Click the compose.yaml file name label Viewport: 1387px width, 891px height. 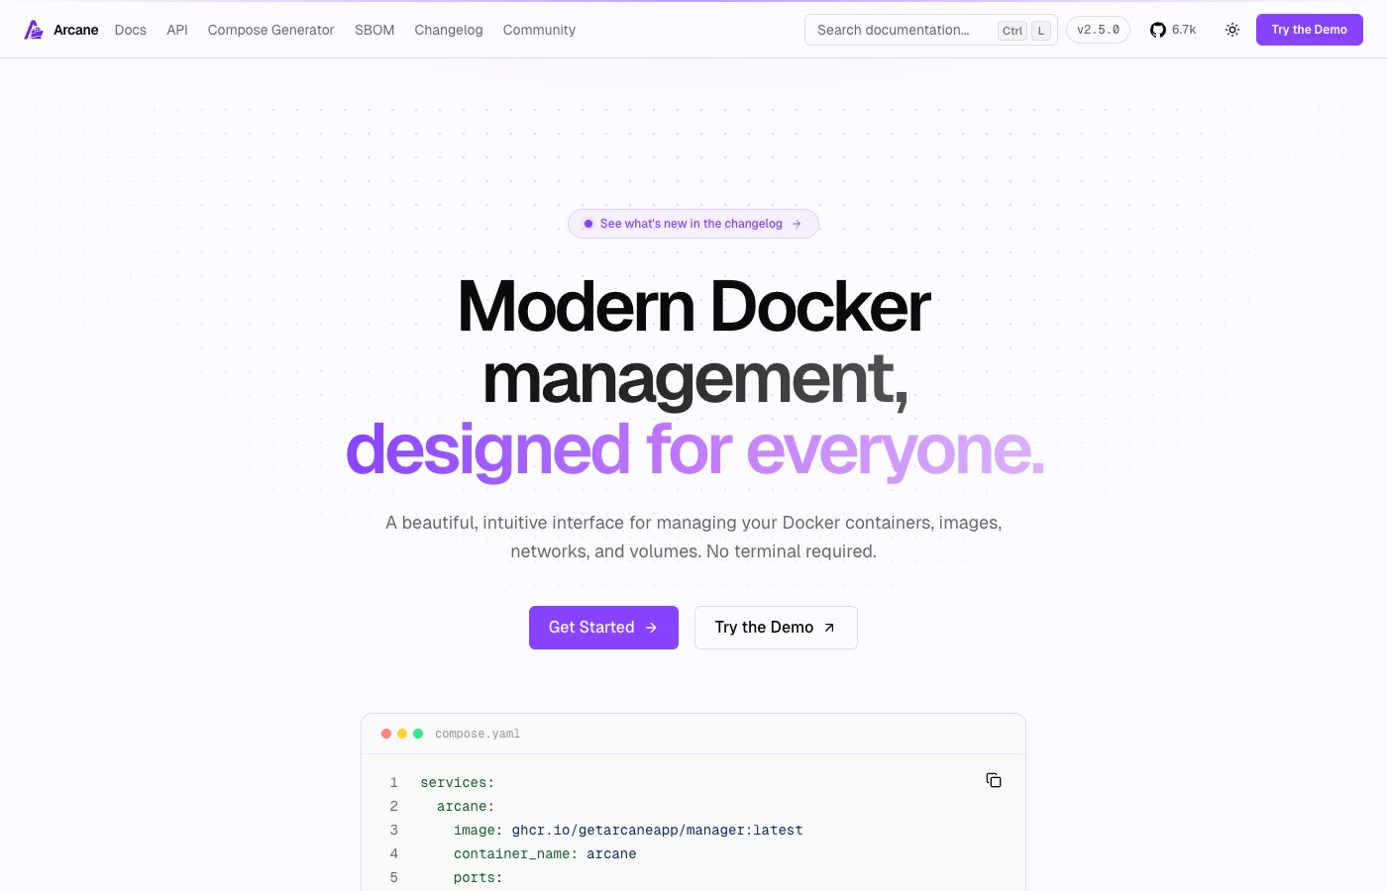pos(478,734)
